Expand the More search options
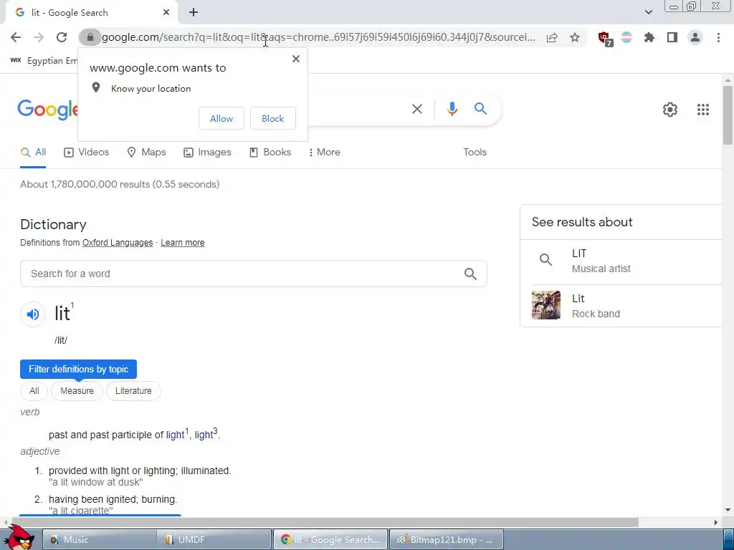The image size is (734, 550). pos(325,153)
